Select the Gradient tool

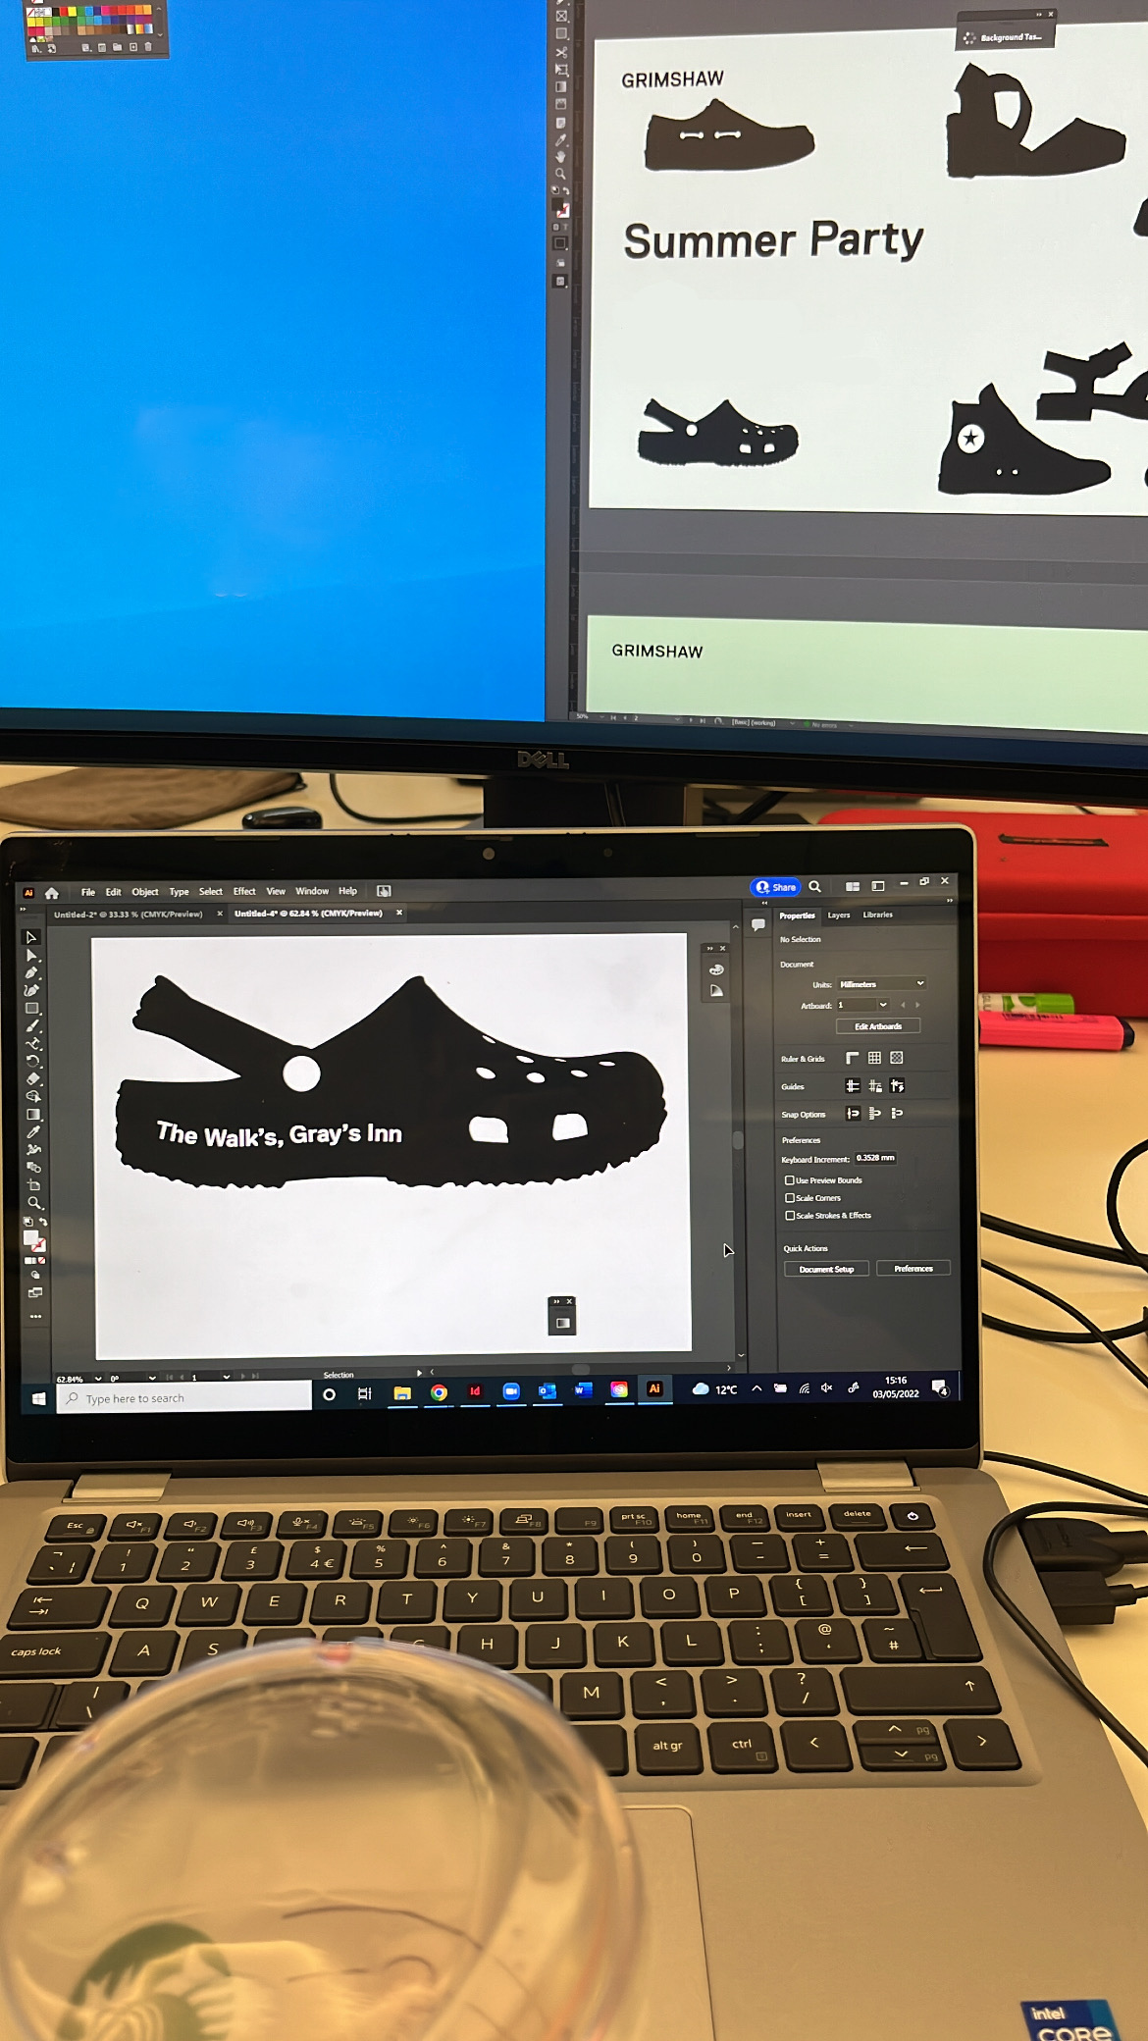click(x=33, y=1114)
